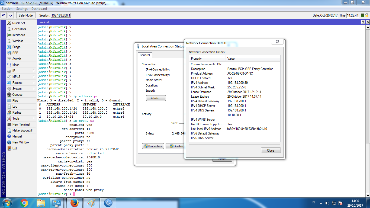Open the Session menu
Screen dimensions: 370x208
coord(7,9)
